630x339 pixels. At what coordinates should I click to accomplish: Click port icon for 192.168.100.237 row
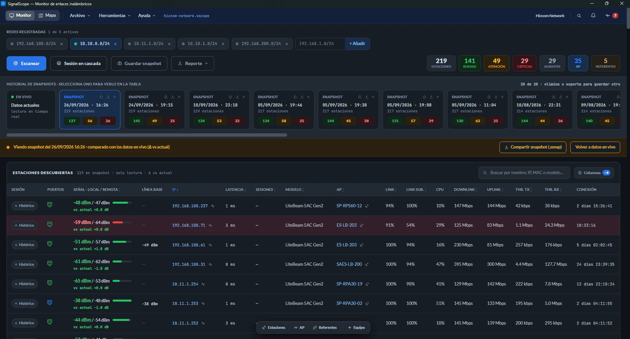click(50, 205)
